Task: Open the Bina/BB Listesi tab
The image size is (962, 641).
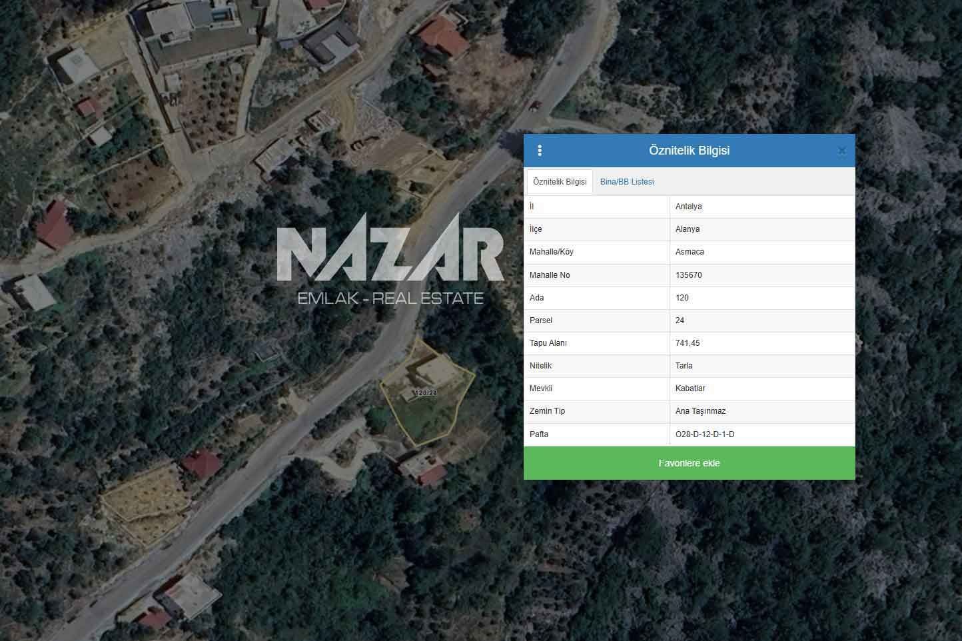Action: click(x=627, y=182)
